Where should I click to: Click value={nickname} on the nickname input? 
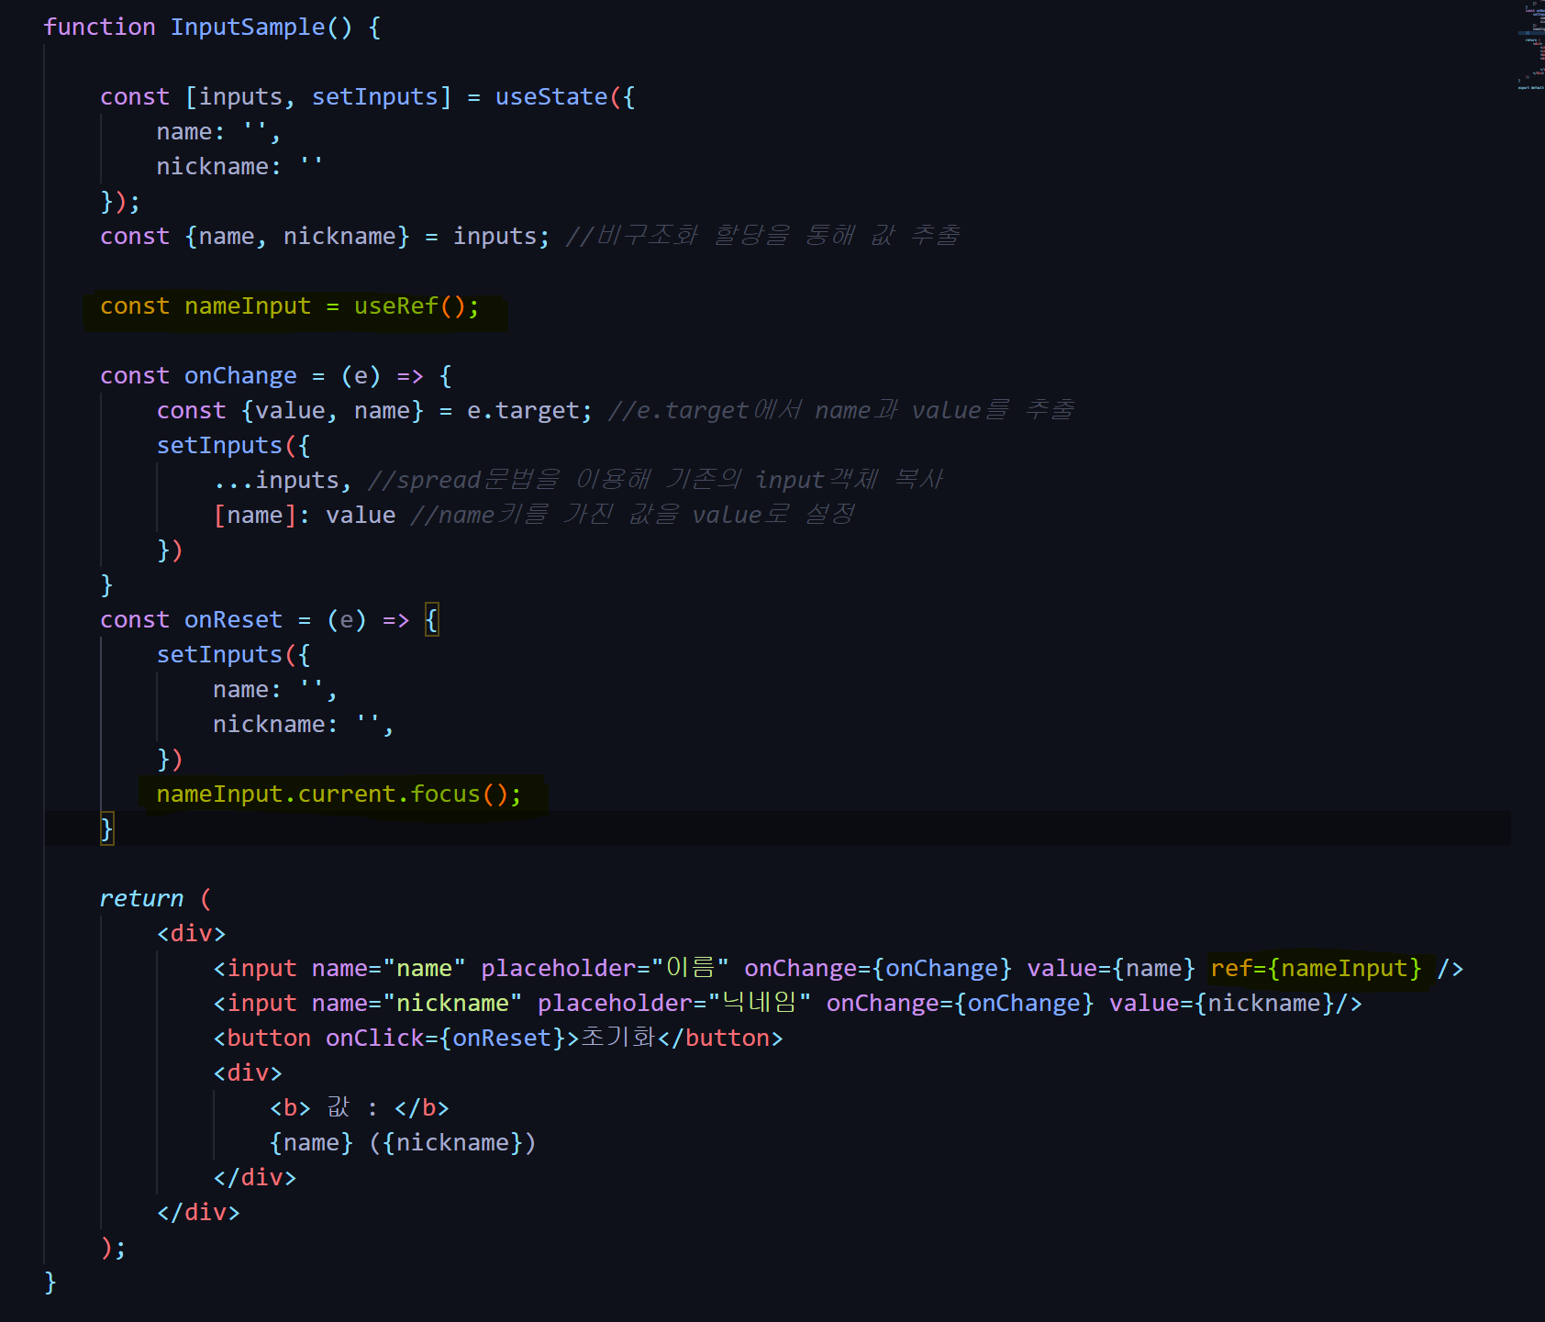[1221, 1004]
